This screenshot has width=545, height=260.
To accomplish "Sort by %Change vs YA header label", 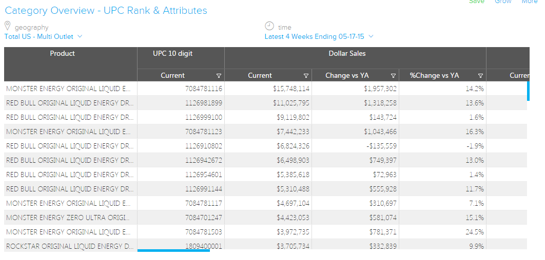I will click(434, 76).
